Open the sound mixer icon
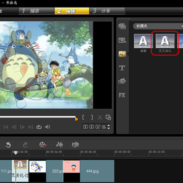 pos(59,144)
